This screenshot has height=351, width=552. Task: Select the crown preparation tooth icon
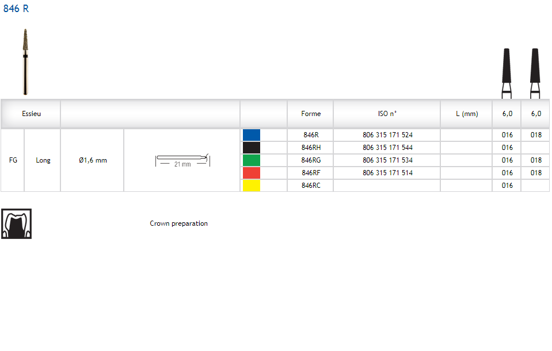pos(16,223)
